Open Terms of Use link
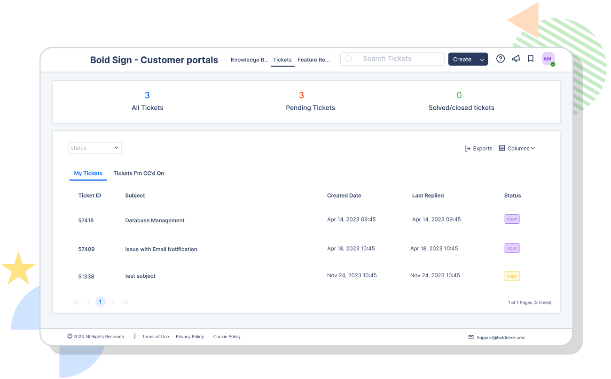611x379 pixels. [x=156, y=337]
